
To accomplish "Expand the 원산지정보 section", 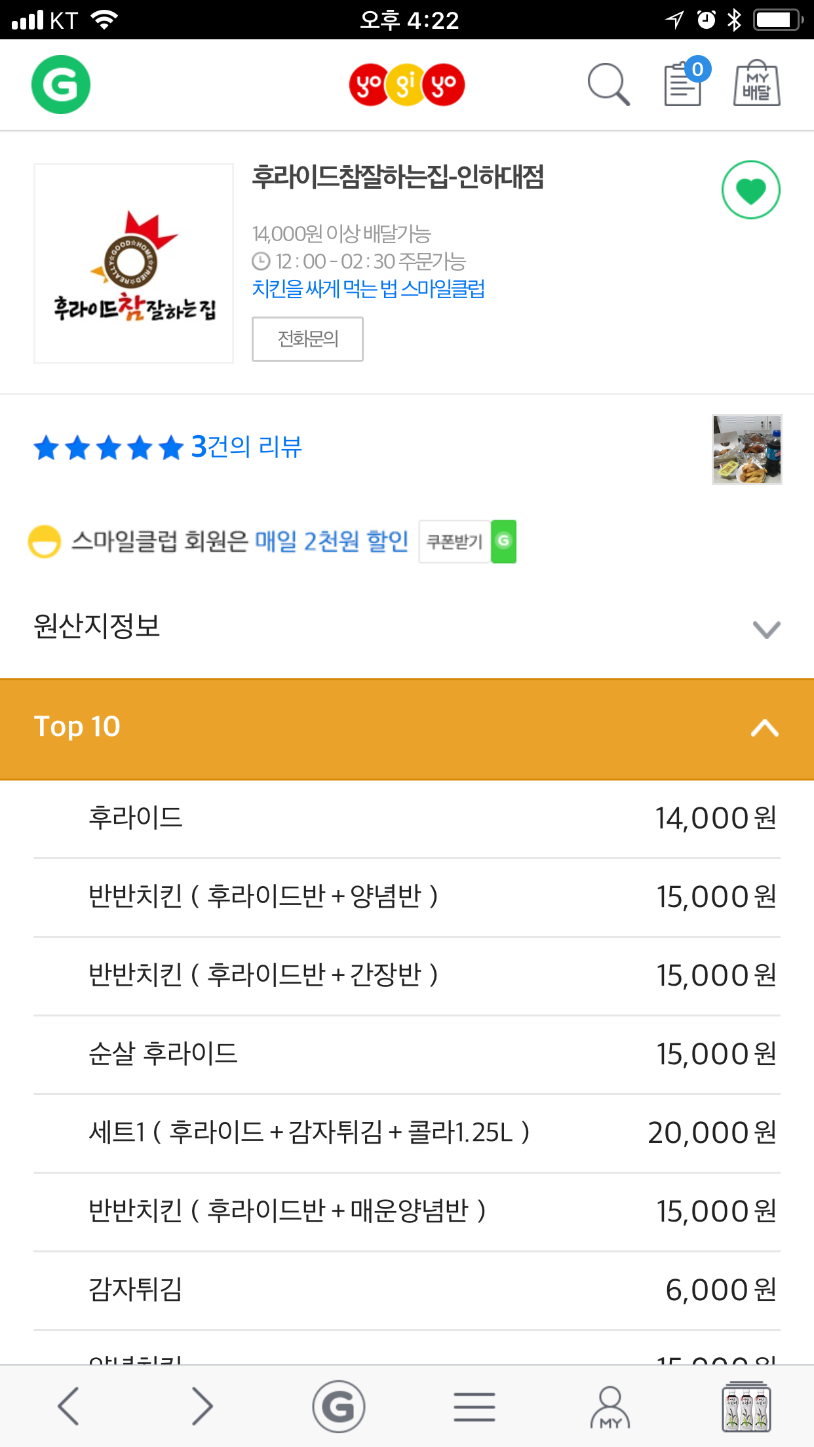I will (x=406, y=628).
